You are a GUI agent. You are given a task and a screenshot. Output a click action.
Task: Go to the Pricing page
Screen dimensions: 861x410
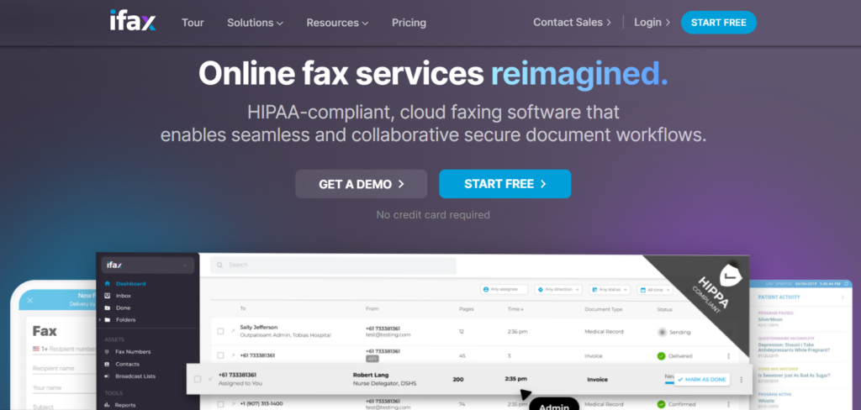point(409,23)
